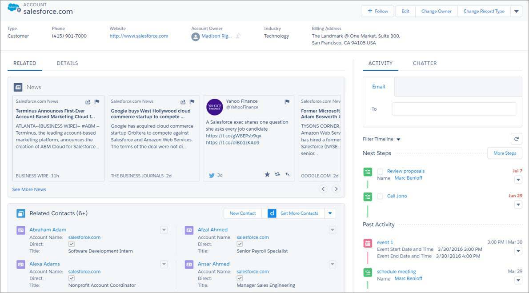The height and width of the screenshot is (293, 529).
Task: Click the event icon next to event 1
Action: click(368, 243)
